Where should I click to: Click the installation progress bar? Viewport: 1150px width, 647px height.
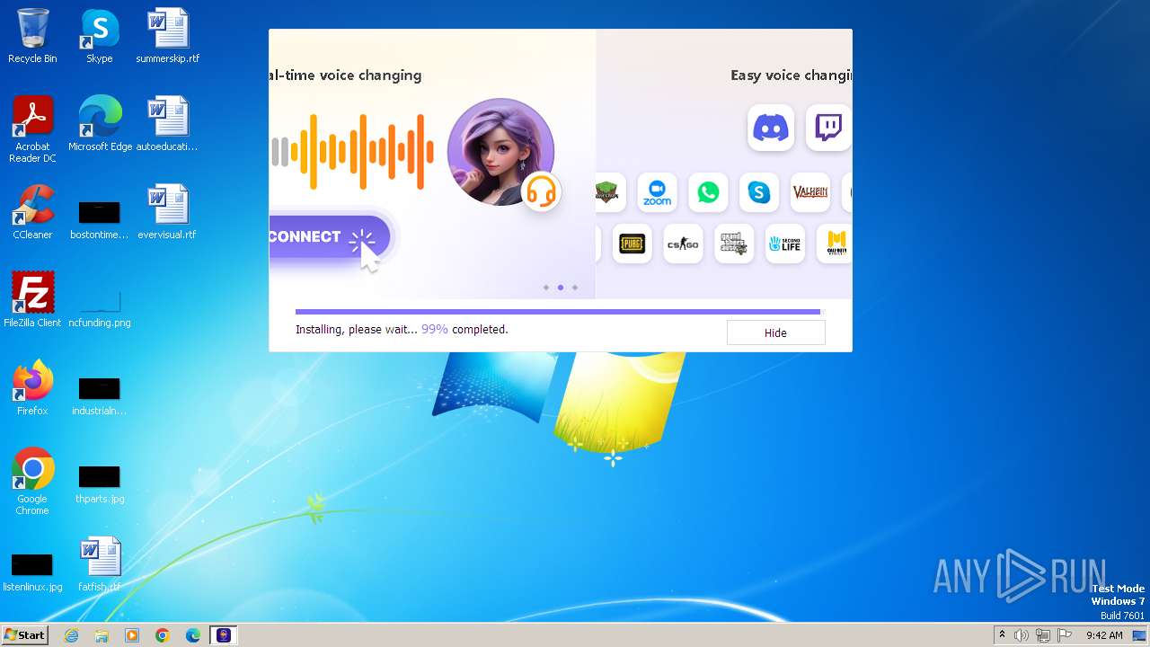(x=560, y=312)
